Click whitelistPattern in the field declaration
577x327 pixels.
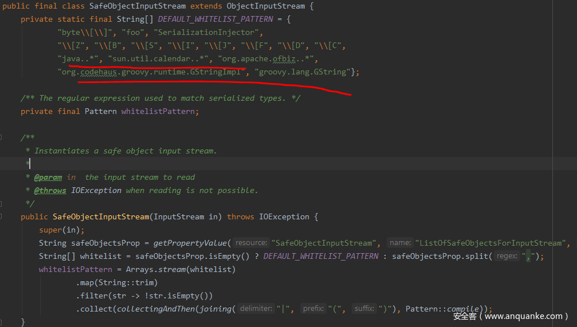158,112
